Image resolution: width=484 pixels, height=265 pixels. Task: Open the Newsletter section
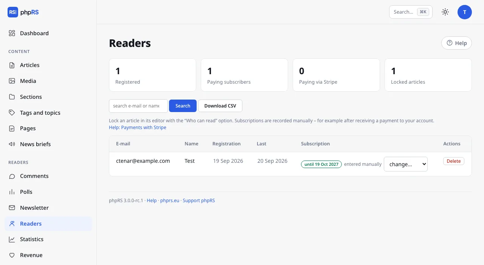click(48, 208)
